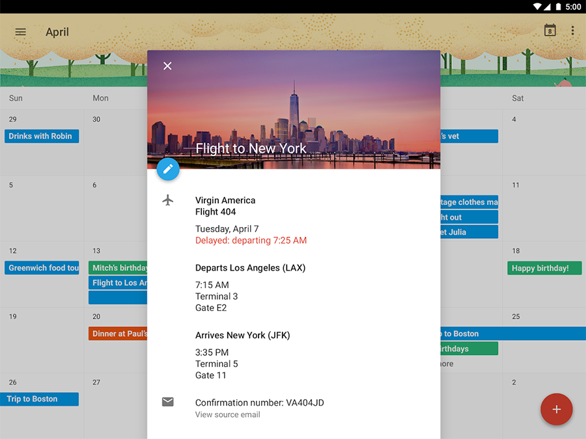The height and width of the screenshot is (439, 586).
Task: Open Dinner at Paul's event
Action: [118, 334]
